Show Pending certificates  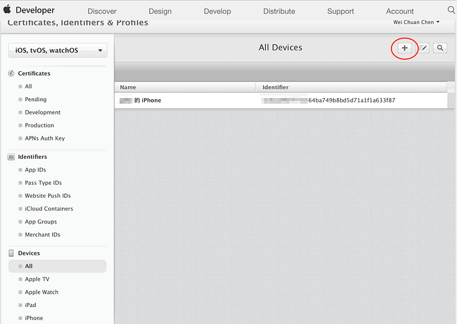(35, 99)
